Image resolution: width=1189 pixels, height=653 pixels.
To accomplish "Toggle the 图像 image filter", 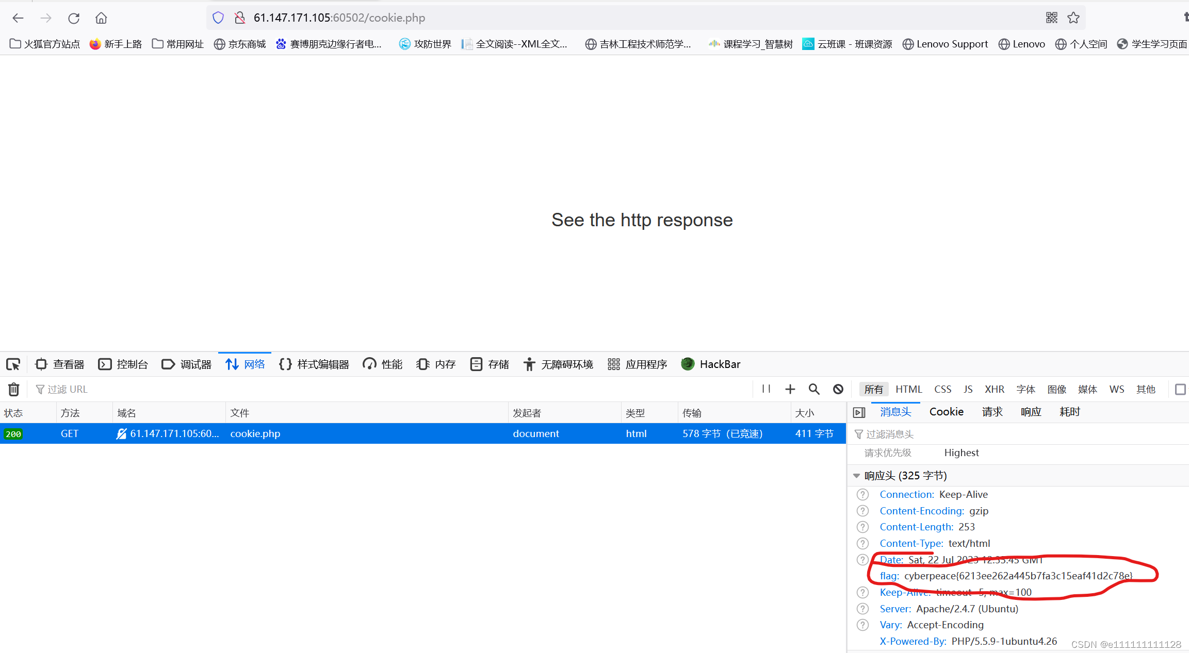I will 1056,389.
